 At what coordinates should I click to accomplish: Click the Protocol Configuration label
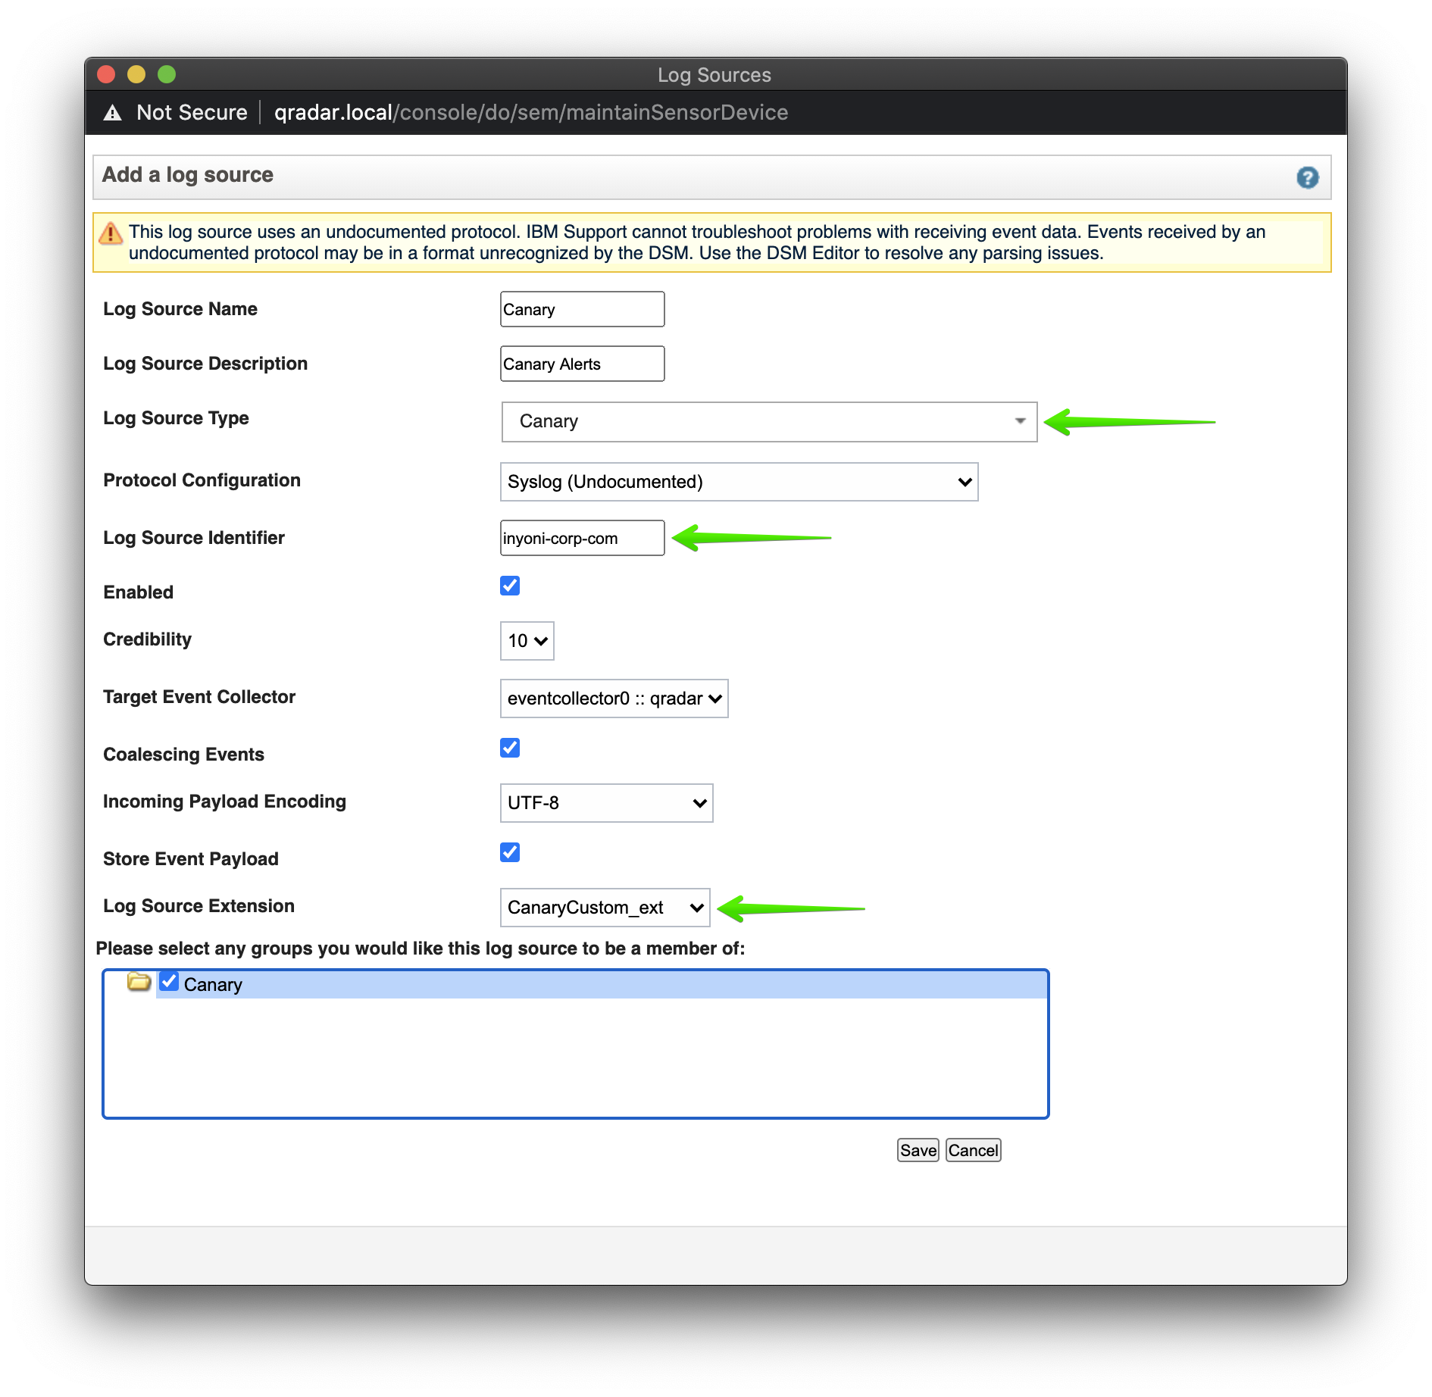coord(202,480)
